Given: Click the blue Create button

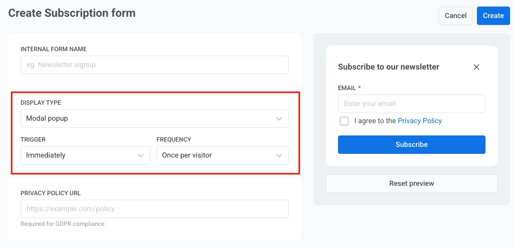Looking at the screenshot, I should pyautogui.click(x=493, y=16).
